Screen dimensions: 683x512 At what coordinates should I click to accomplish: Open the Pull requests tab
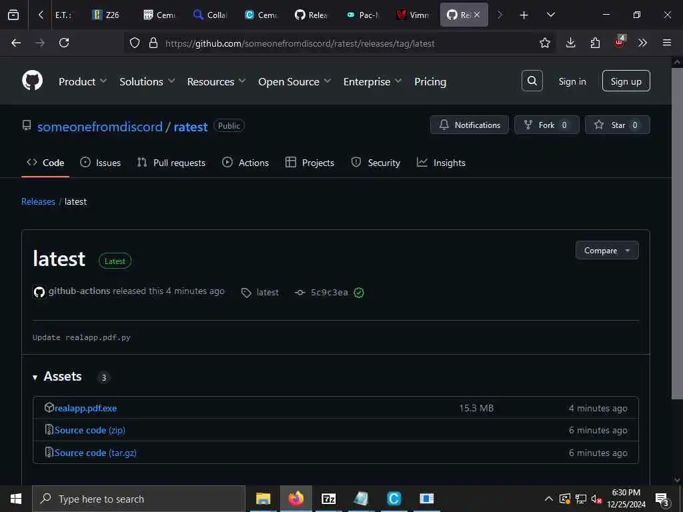(x=171, y=163)
